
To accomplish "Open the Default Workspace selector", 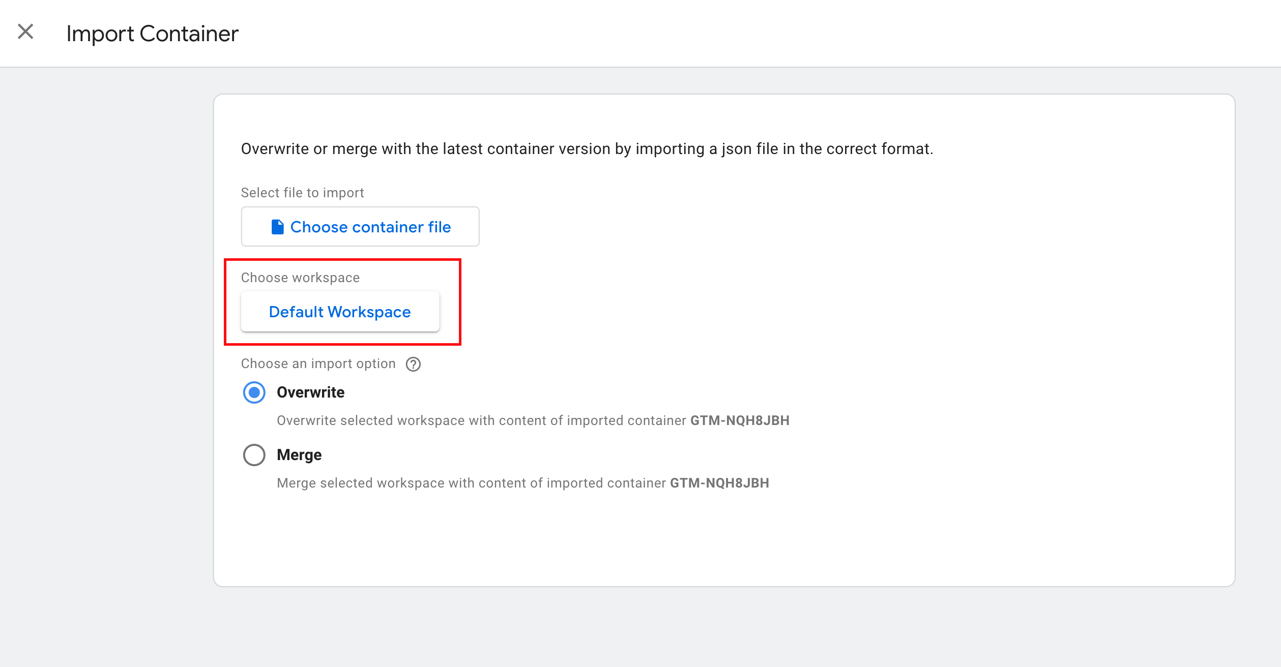I will (340, 312).
